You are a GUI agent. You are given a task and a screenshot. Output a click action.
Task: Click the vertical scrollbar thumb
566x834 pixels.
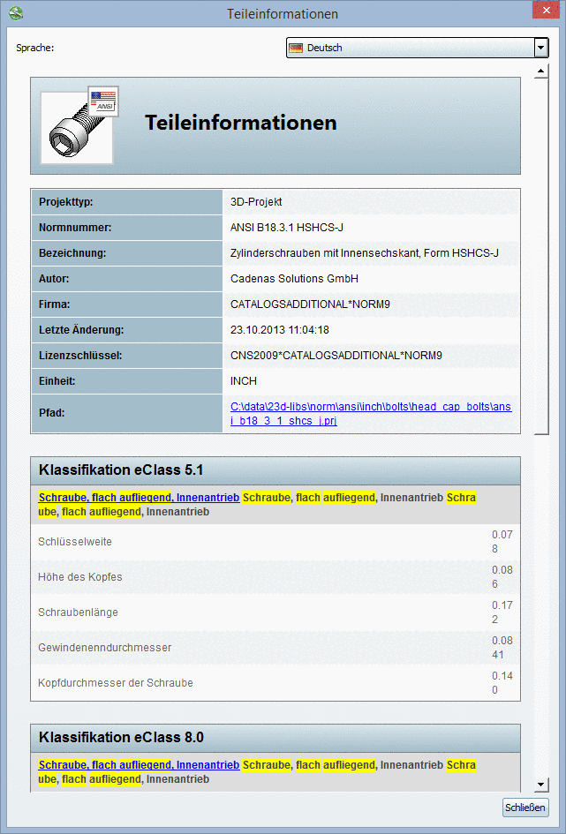[x=541, y=256]
